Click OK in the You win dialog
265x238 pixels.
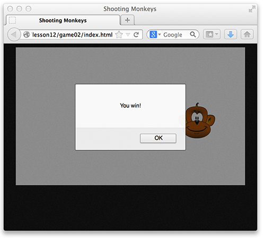[x=158, y=138]
